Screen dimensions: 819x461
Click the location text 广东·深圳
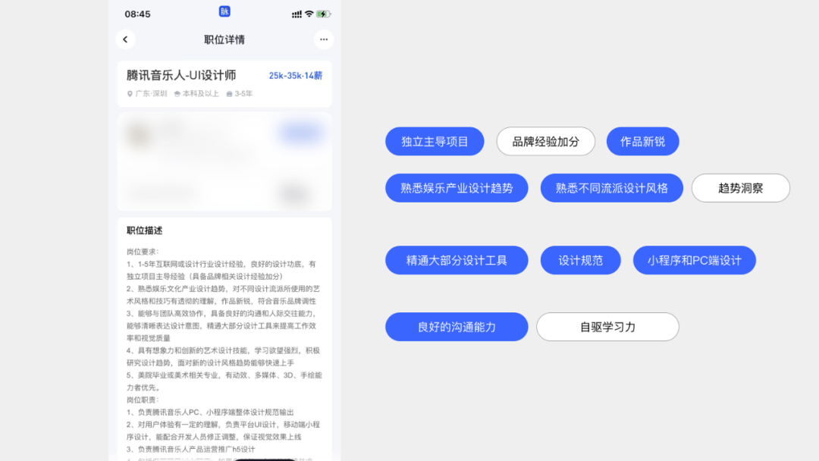coord(151,94)
